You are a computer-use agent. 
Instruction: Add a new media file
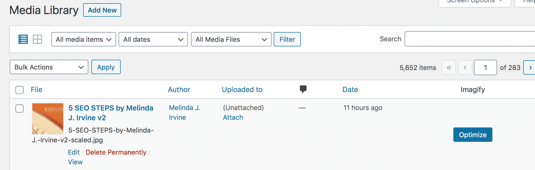[x=102, y=10]
